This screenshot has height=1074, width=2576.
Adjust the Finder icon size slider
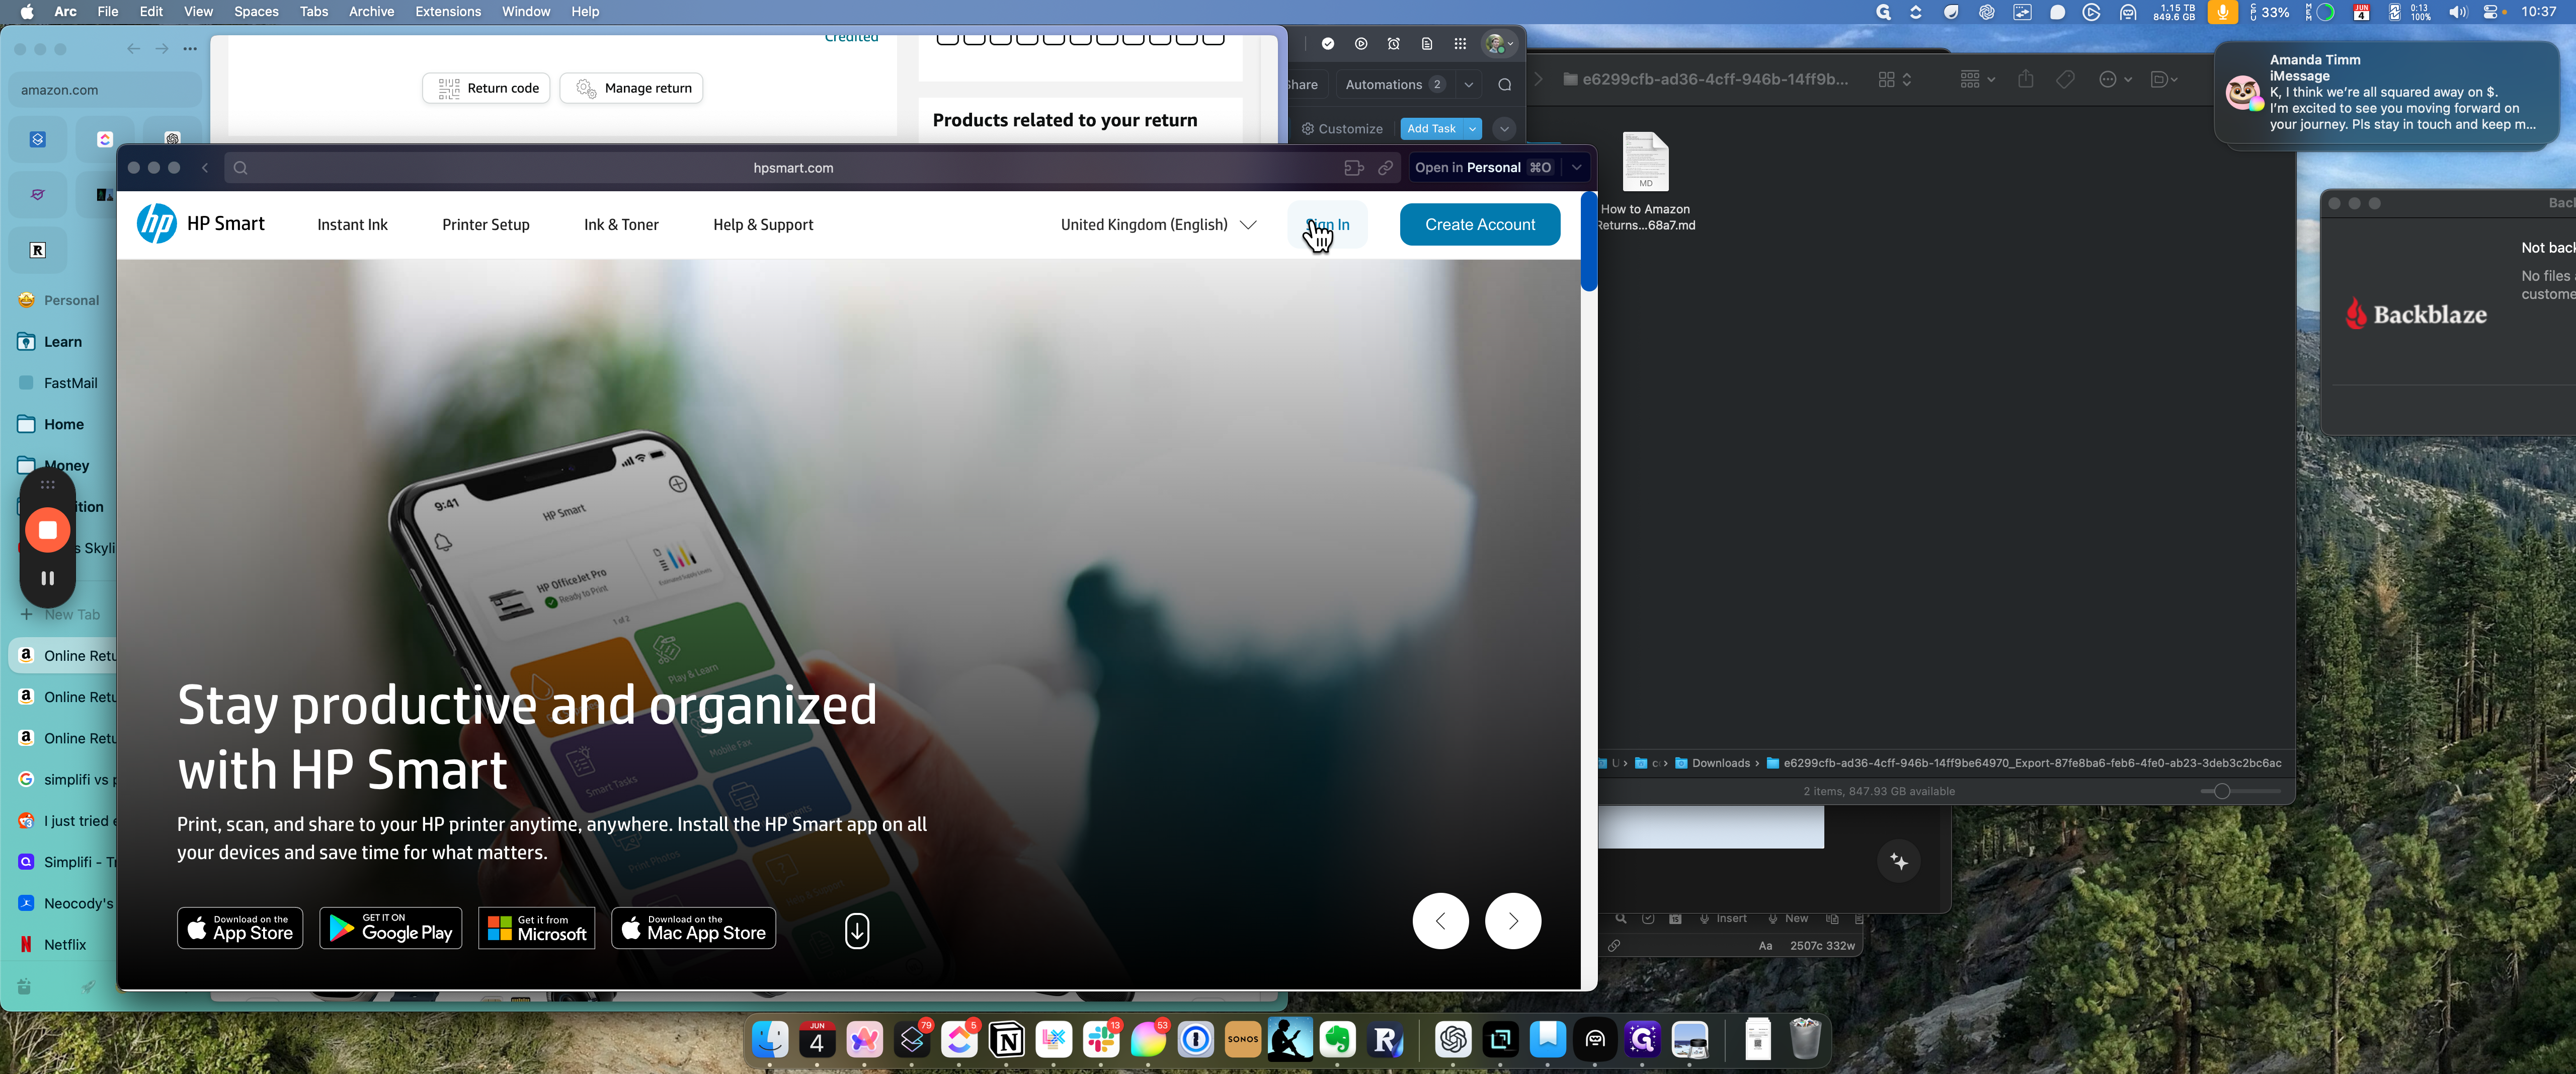point(2222,791)
